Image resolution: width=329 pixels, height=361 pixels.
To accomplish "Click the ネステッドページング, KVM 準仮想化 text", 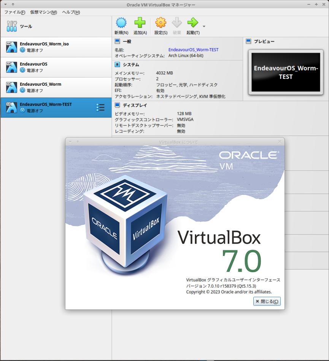I will coord(191,96).
